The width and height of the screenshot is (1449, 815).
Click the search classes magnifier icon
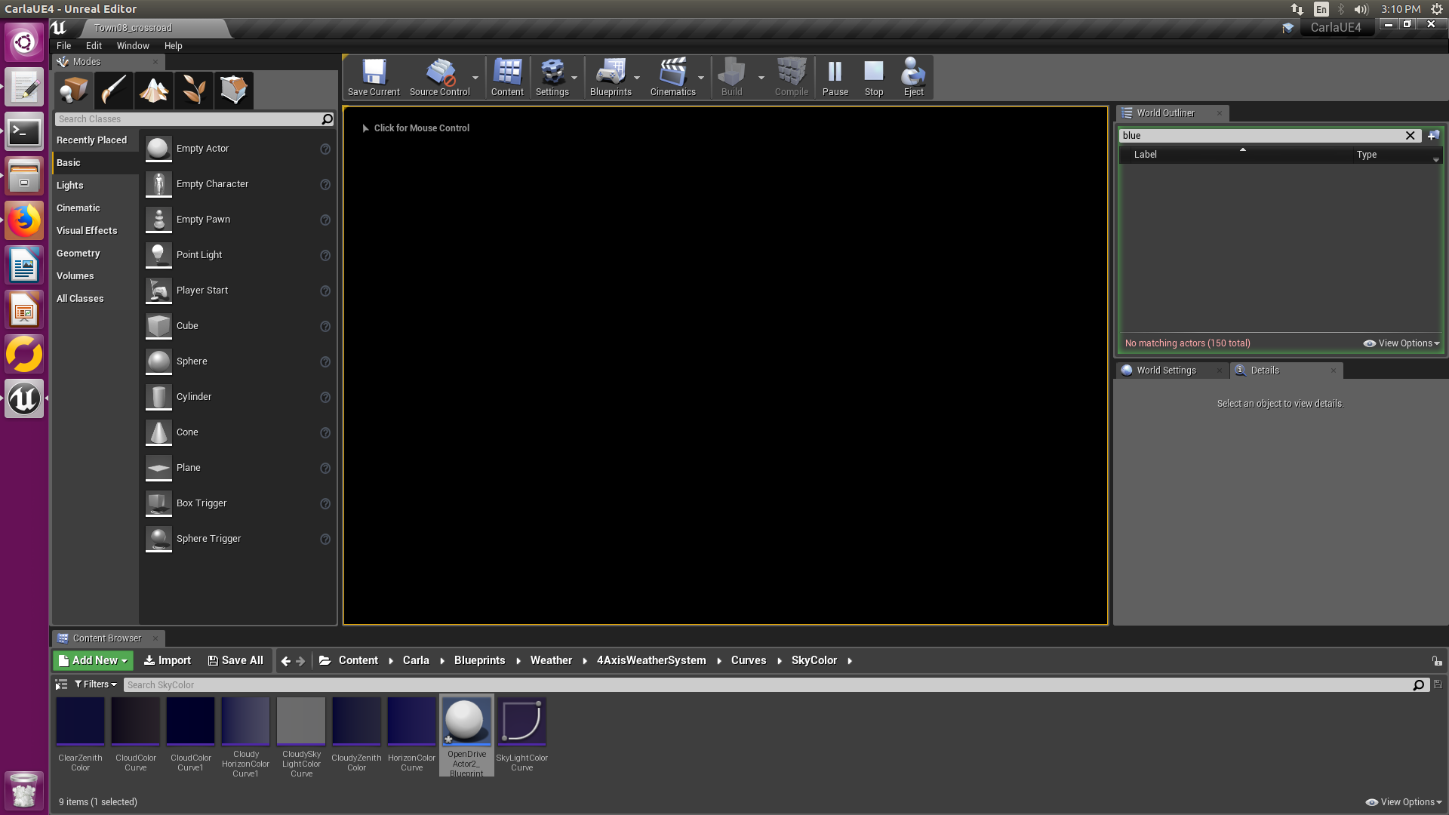[327, 119]
